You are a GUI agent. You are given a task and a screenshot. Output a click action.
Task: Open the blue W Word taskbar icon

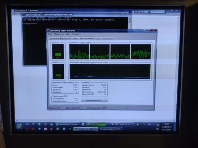click(x=83, y=124)
